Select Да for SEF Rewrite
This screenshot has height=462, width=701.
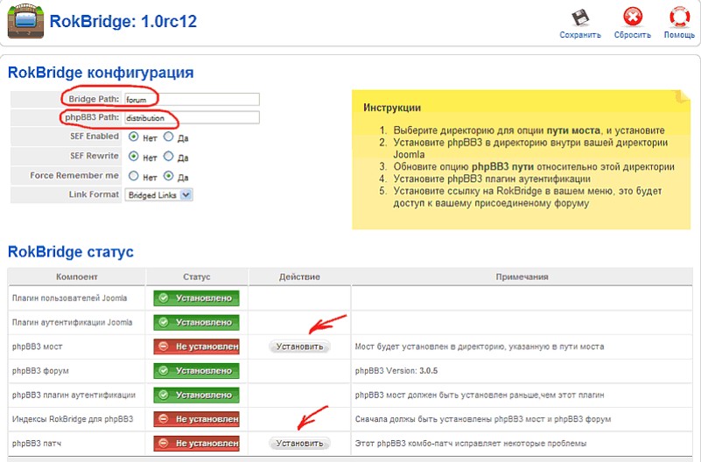(x=168, y=157)
